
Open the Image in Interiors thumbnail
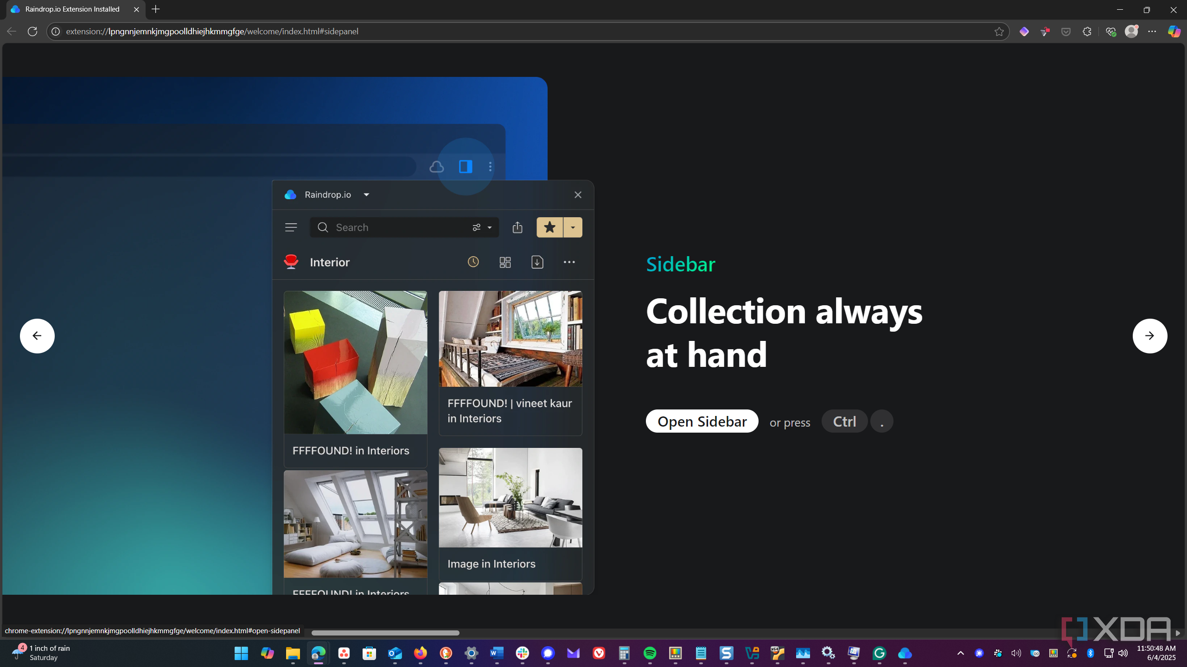(510, 497)
